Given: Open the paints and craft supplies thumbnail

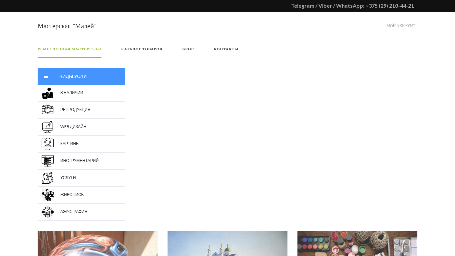Looking at the screenshot, I should (x=357, y=243).
